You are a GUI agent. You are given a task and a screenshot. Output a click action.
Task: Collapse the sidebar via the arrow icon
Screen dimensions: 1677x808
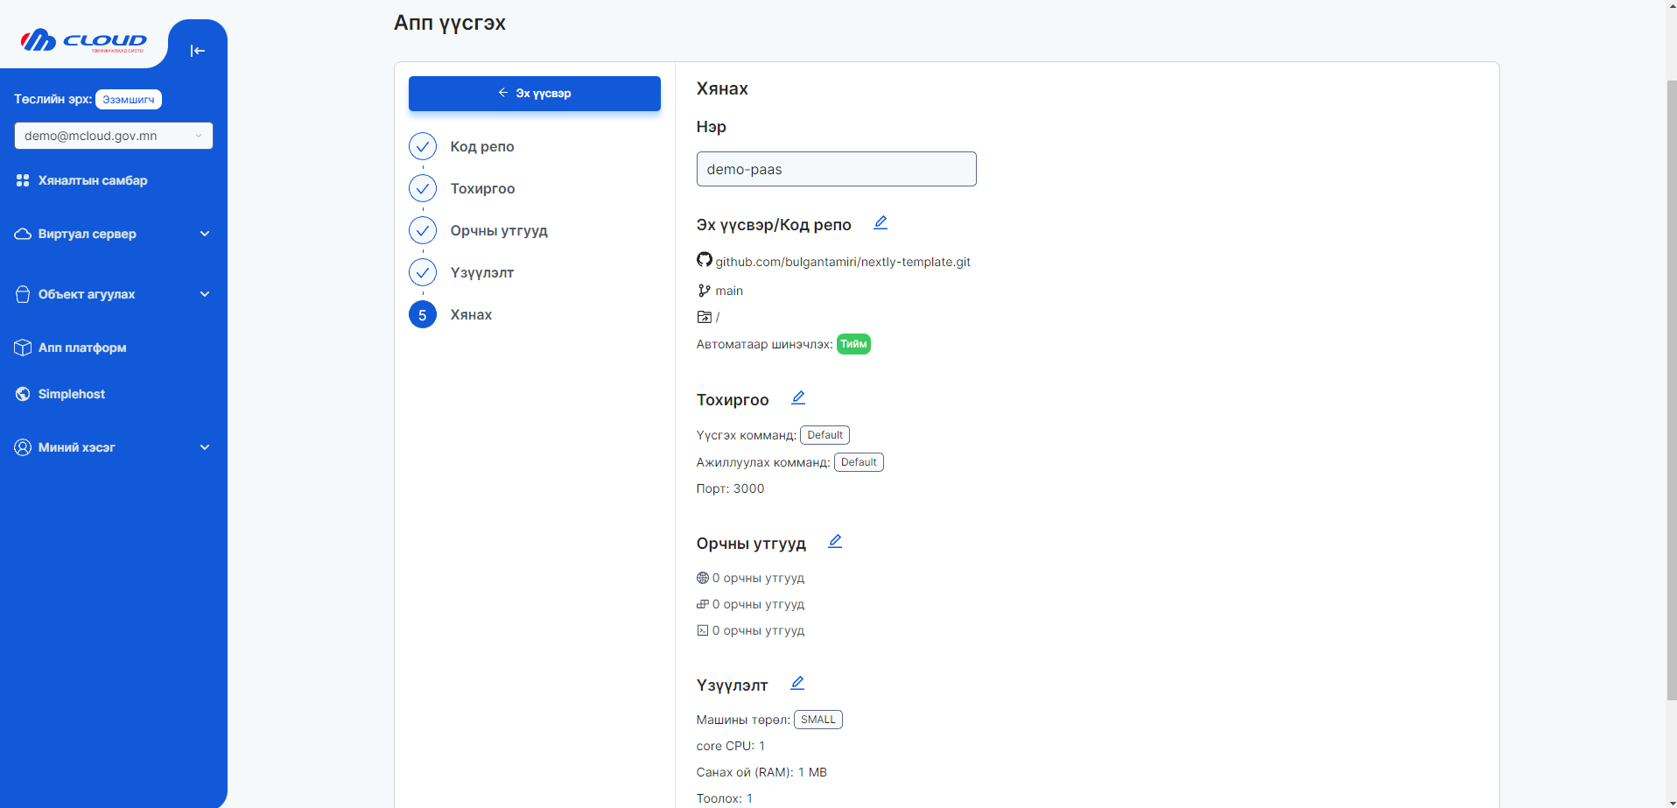click(197, 51)
